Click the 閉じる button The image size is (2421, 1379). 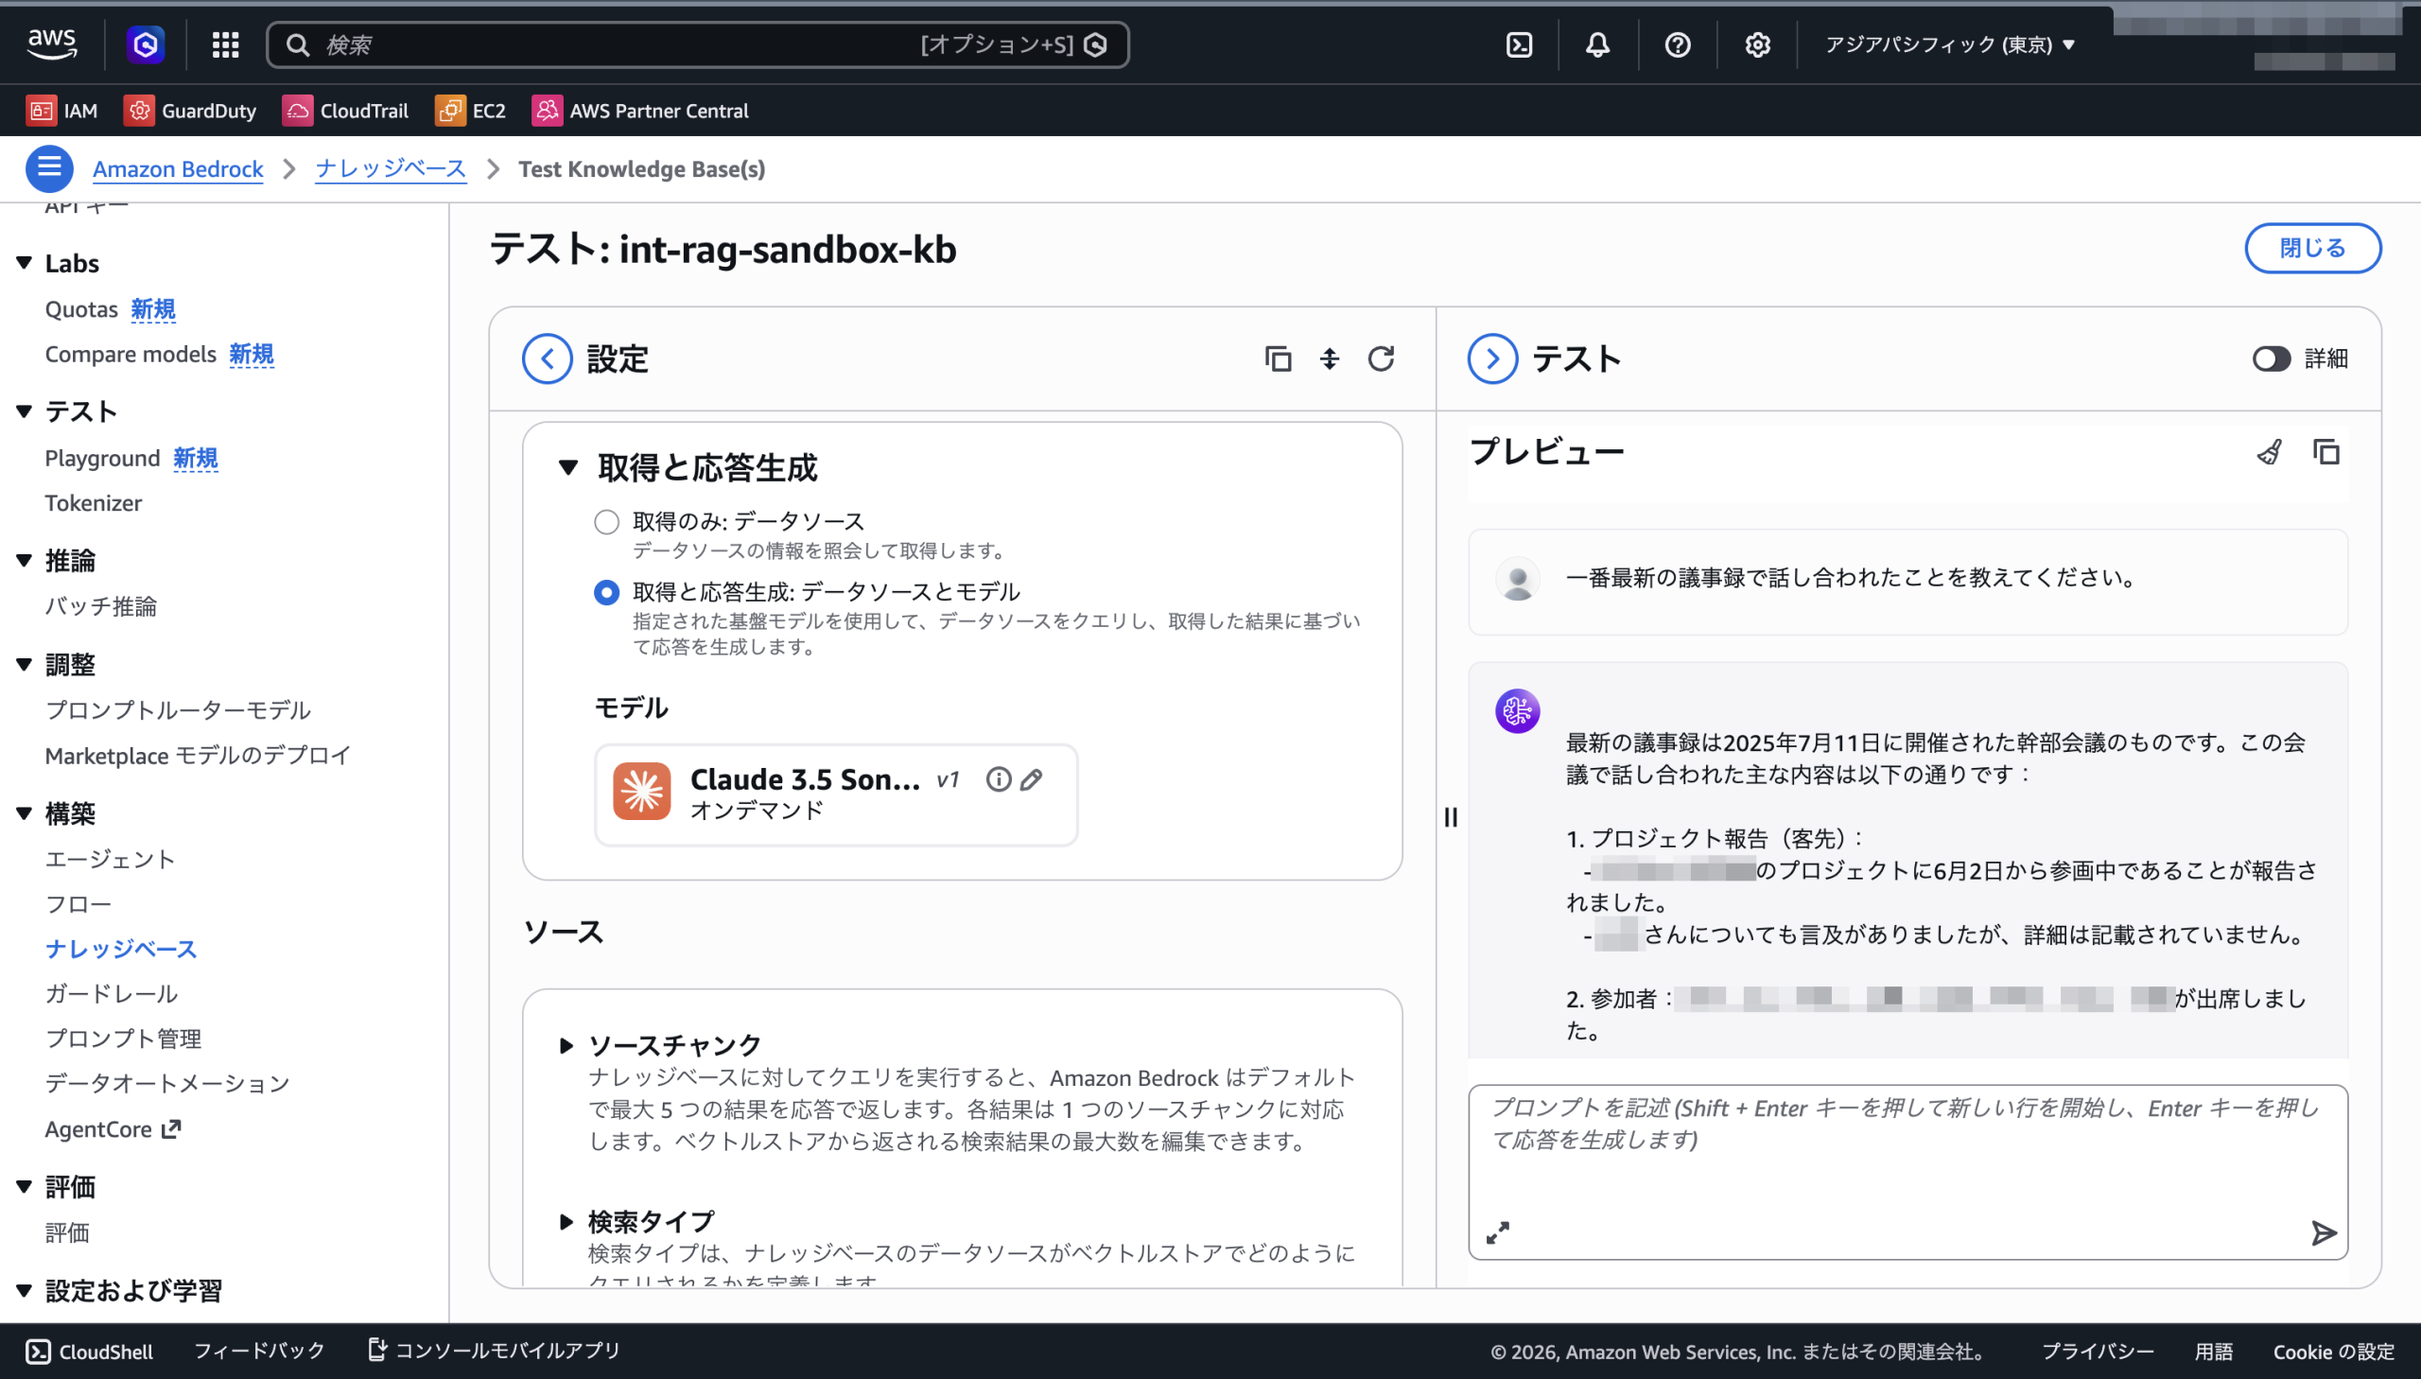tap(2311, 248)
